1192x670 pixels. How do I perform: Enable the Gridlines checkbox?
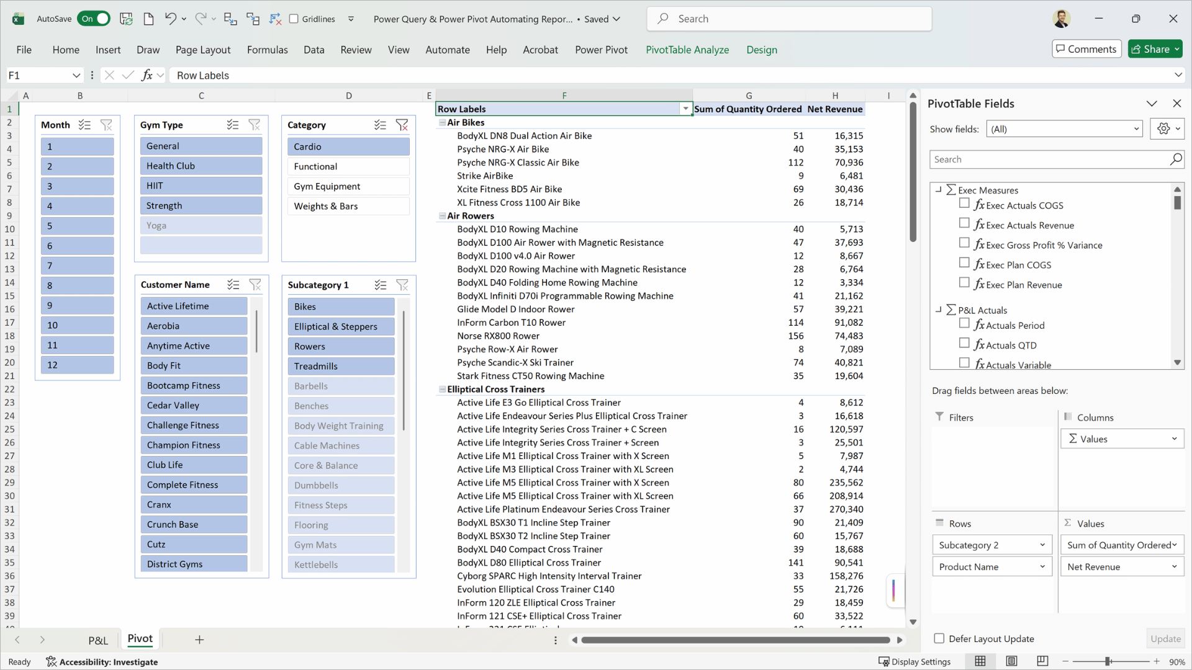pos(294,19)
